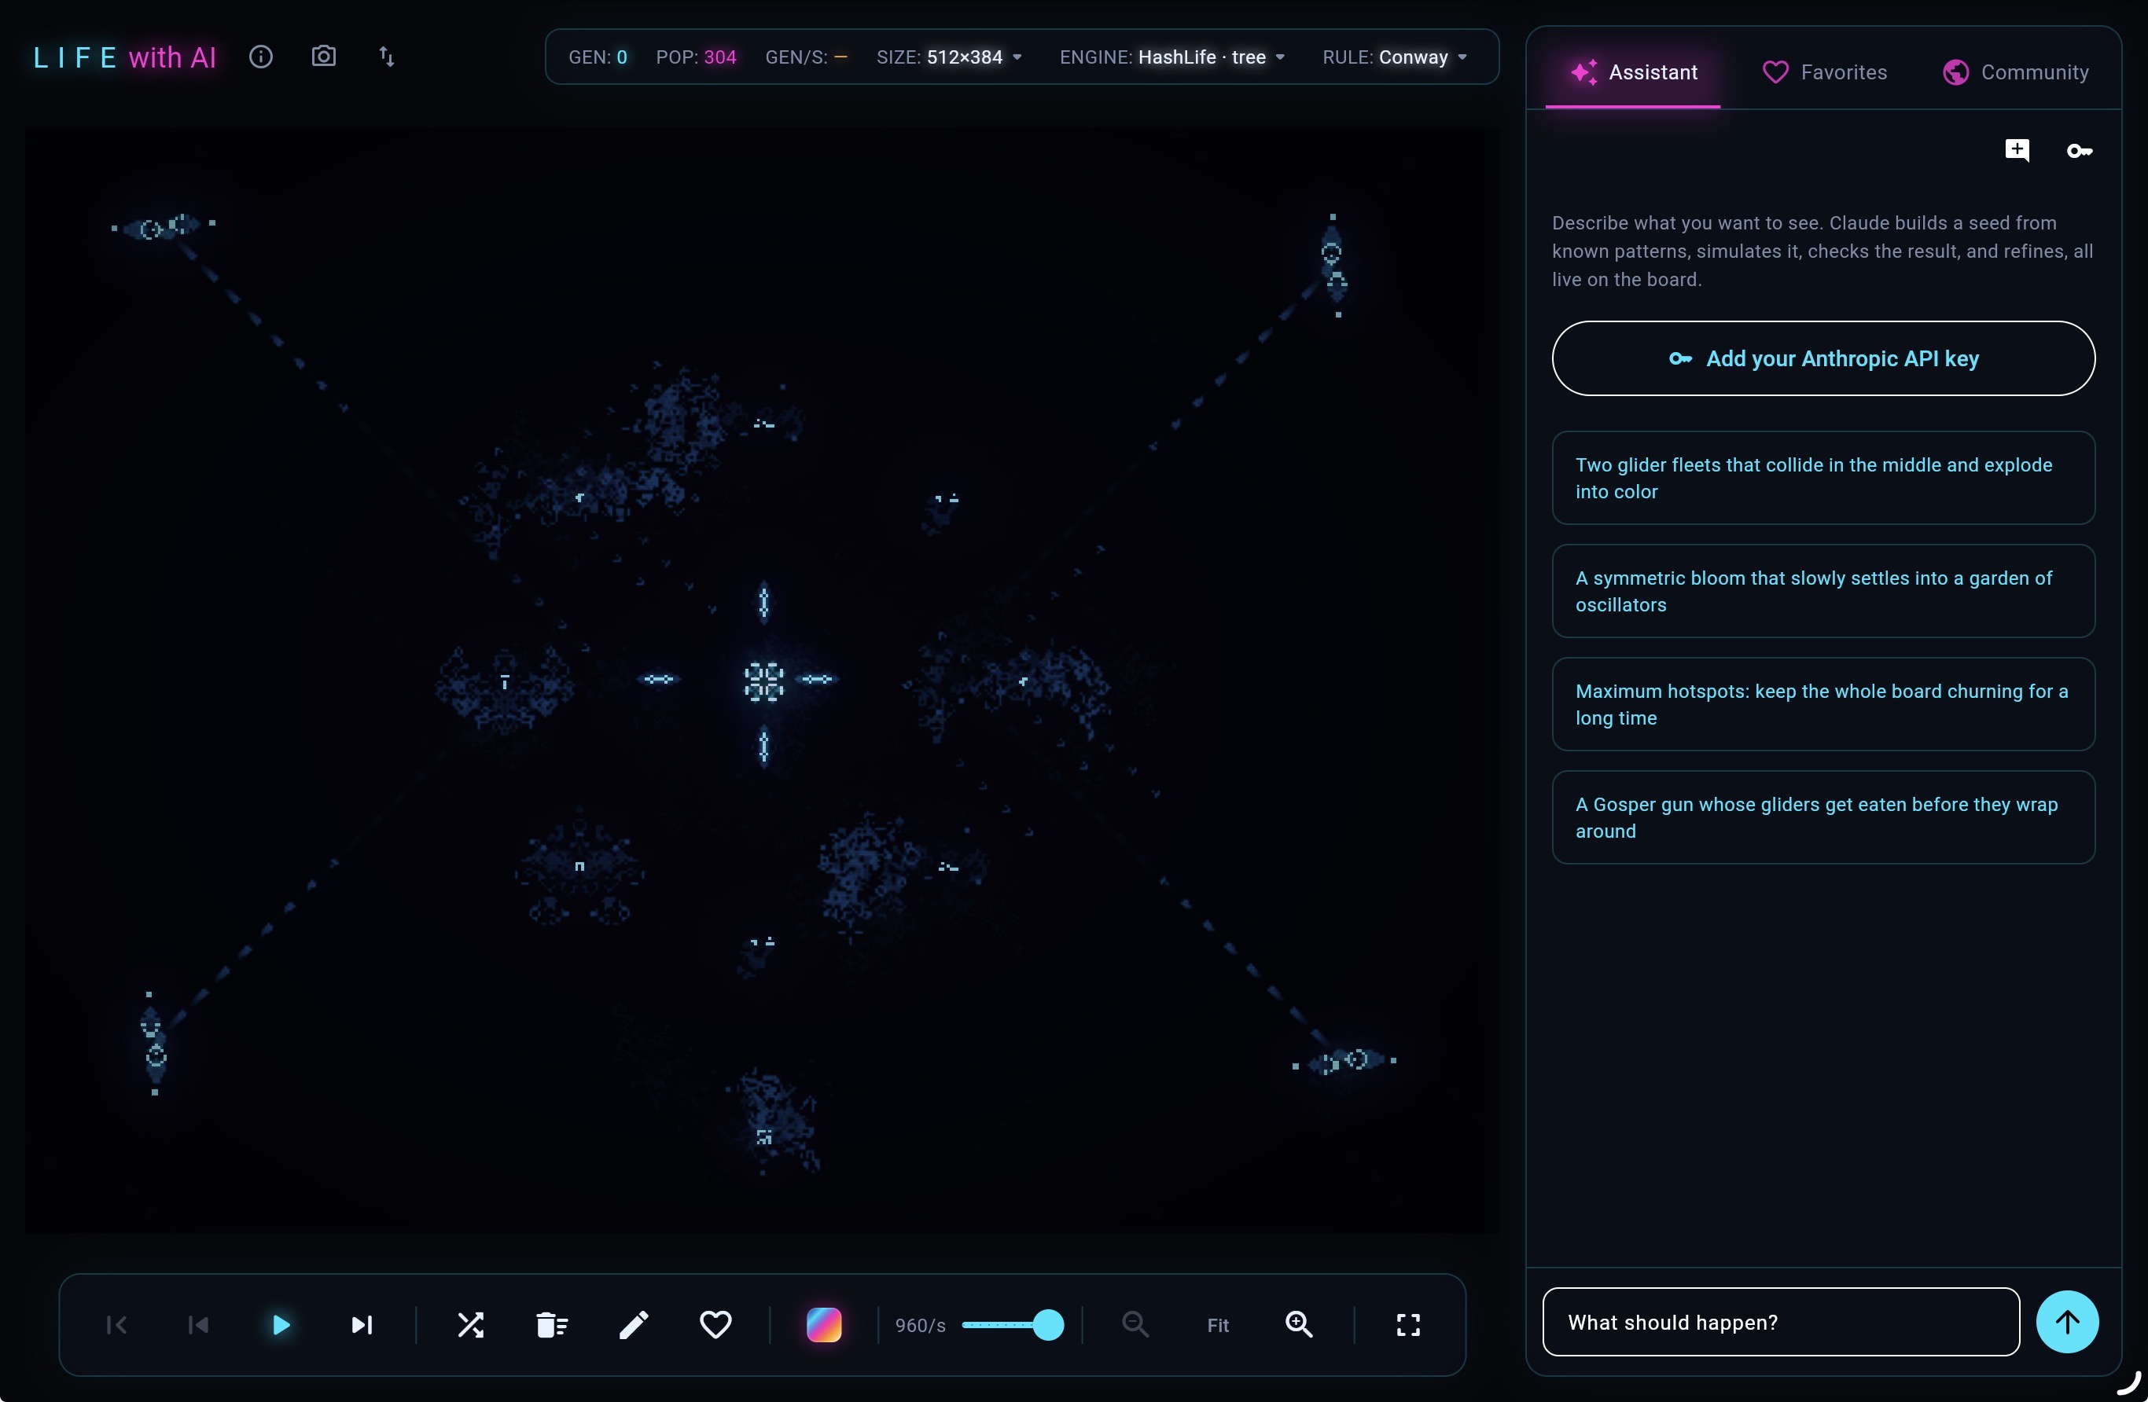Step back one generation
The image size is (2148, 1402).
click(x=197, y=1324)
